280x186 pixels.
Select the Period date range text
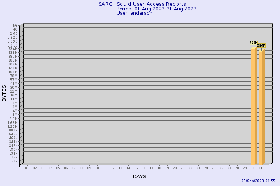click(156, 9)
